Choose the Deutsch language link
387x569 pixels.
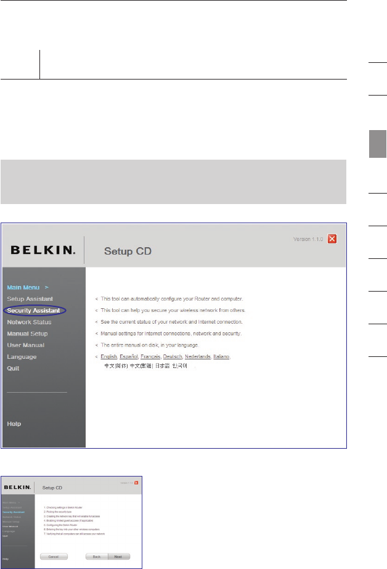[x=173, y=356]
